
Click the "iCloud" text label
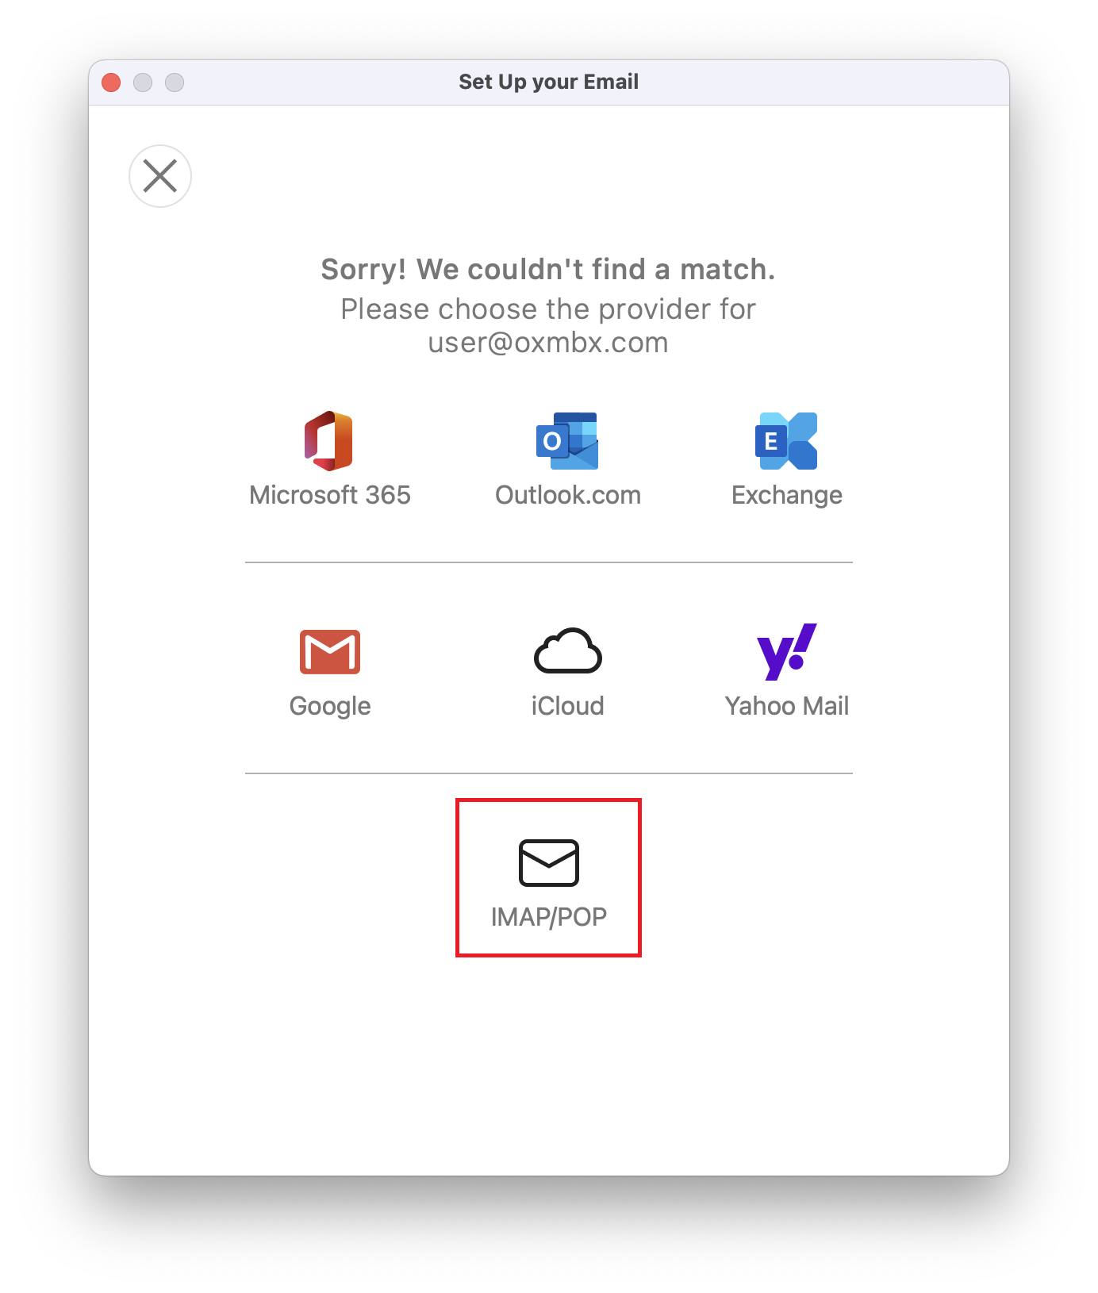coord(567,706)
